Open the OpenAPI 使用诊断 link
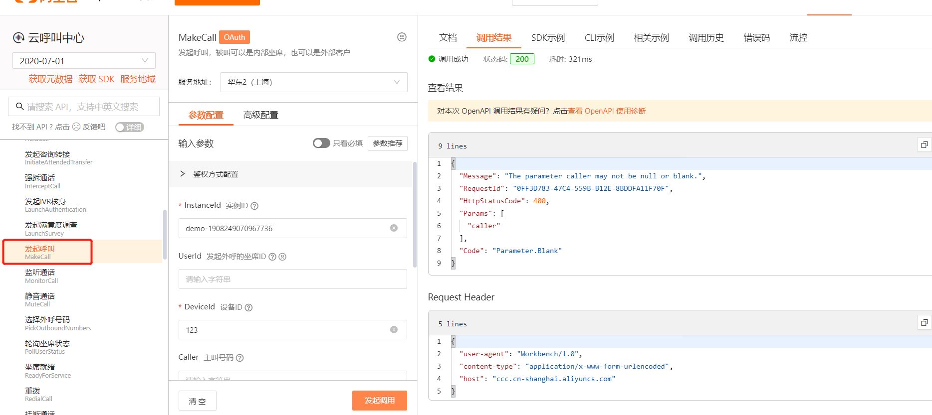This screenshot has height=415, width=932. pyautogui.click(x=607, y=111)
